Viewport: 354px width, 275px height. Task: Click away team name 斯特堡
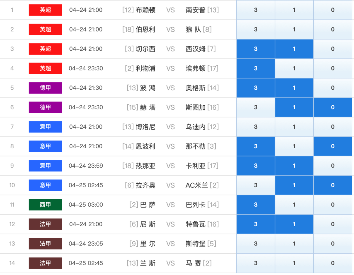tap(195, 244)
